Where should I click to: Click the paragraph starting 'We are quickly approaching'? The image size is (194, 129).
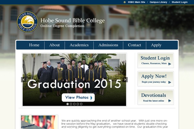coord(114,124)
